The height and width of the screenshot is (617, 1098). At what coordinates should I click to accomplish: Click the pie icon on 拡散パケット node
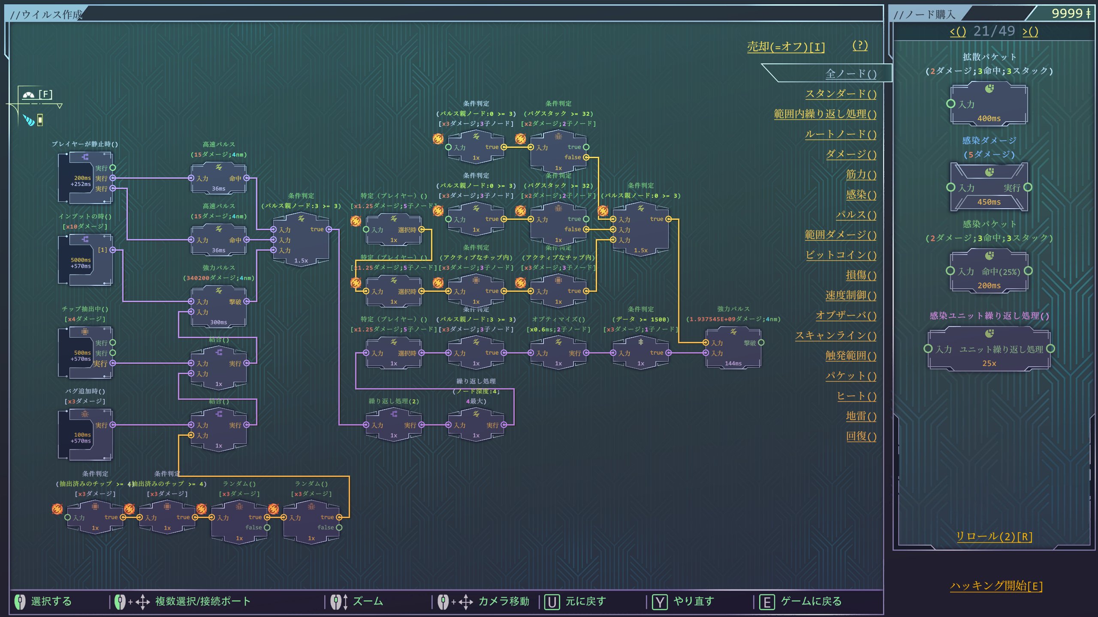click(989, 89)
